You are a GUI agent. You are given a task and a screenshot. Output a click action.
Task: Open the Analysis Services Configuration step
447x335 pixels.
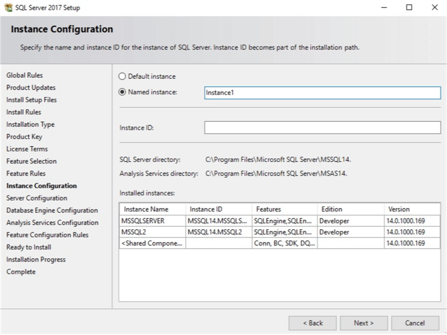point(53,223)
